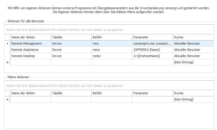Click empty Name der Aktion cell in Meine Aktionen
This screenshot has height=130, width=217.
[x=31, y=99]
